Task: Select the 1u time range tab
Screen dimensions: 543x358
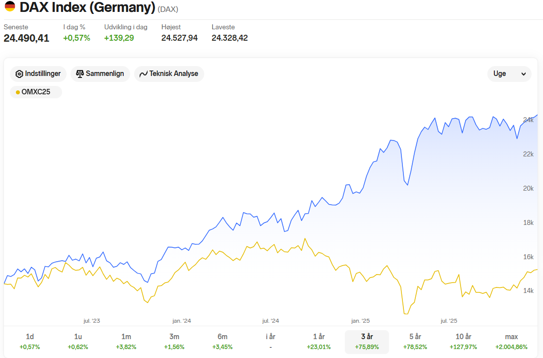Action: point(78,342)
